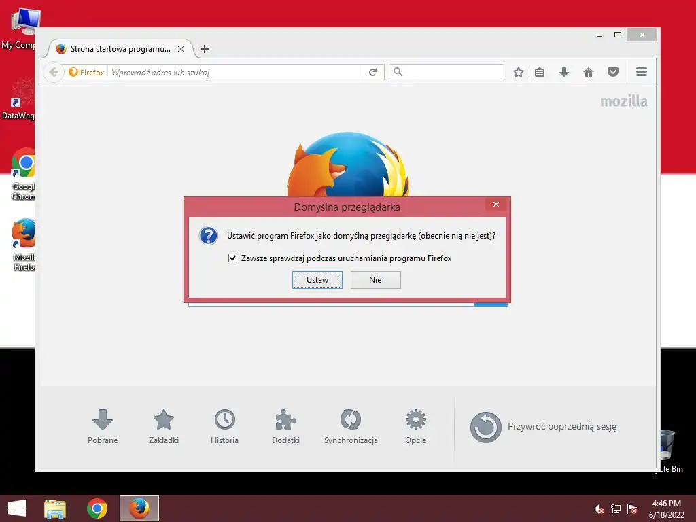Viewport: 696px width, 522px height.
Task: Click the taskbar clock showing 4:46 PM
Action: 666,509
